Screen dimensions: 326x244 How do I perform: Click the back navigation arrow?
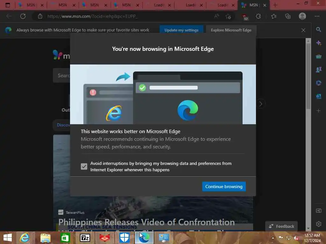point(9,16)
